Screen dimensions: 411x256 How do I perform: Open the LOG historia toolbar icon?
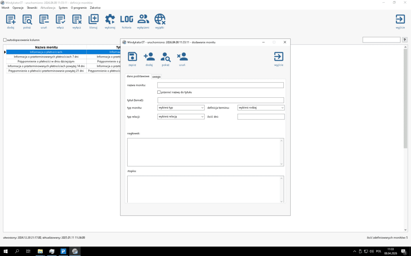pyautogui.click(x=126, y=19)
